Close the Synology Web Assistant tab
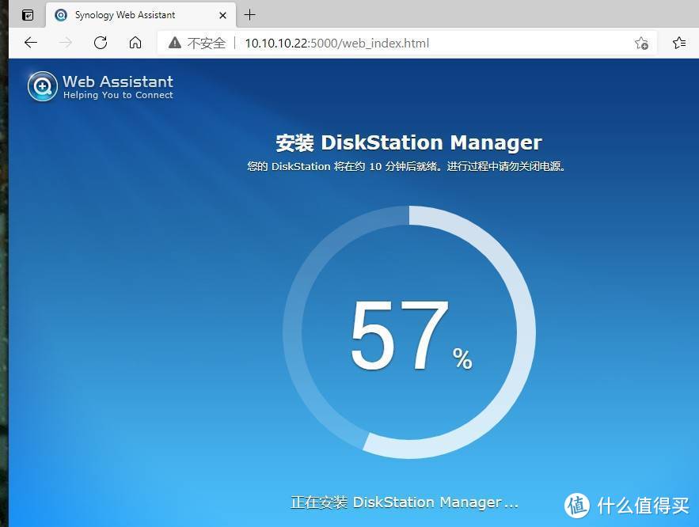699x527 pixels. 222,15
